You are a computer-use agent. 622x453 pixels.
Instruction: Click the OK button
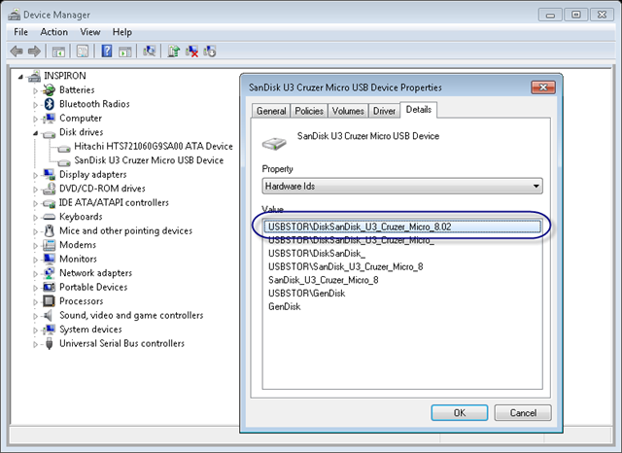click(460, 413)
